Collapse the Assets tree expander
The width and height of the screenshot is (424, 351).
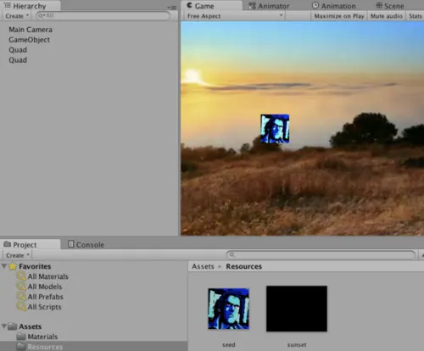[4, 326]
